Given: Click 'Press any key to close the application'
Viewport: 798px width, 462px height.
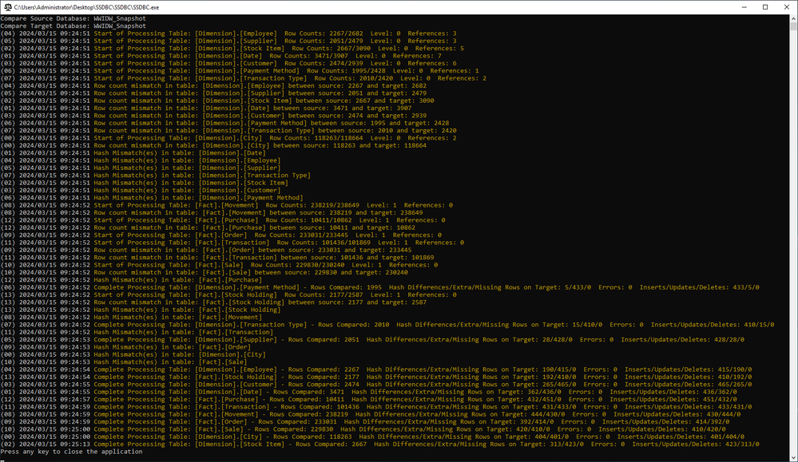Looking at the screenshot, I should 71,452.
